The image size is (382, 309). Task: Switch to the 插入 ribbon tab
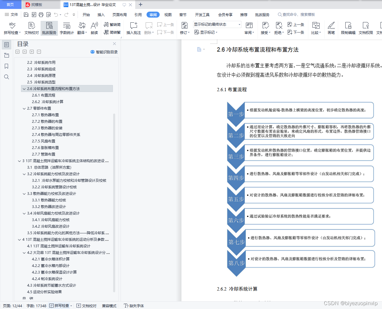coord(101,15)
